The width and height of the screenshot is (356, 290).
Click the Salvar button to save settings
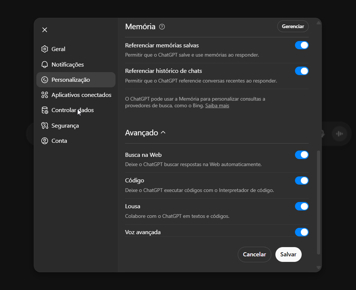(x=288, y=254)
